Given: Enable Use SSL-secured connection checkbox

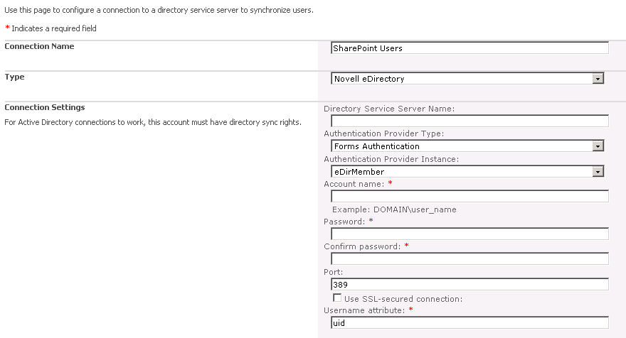Looking at the screenshot, I should click(337, 298).
